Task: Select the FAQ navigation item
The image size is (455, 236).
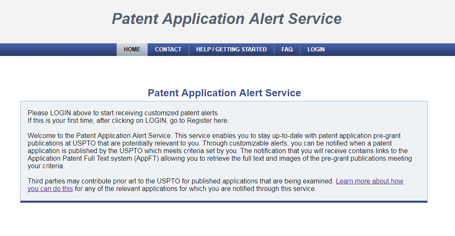Action: tap(287, 50)
